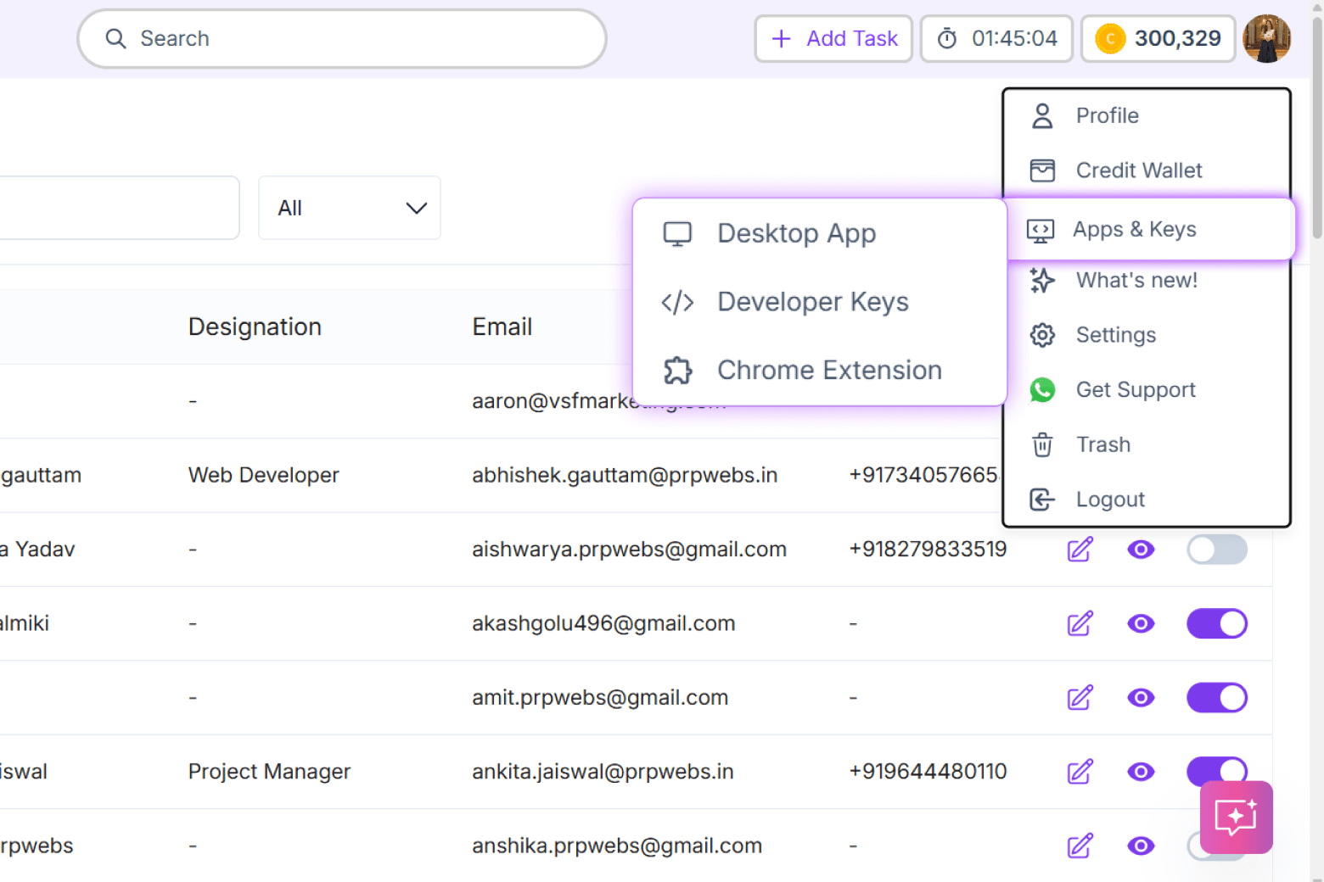1324x882 pixels.
Task: Click the Logout arrow icon
Action: (1042, 500)
